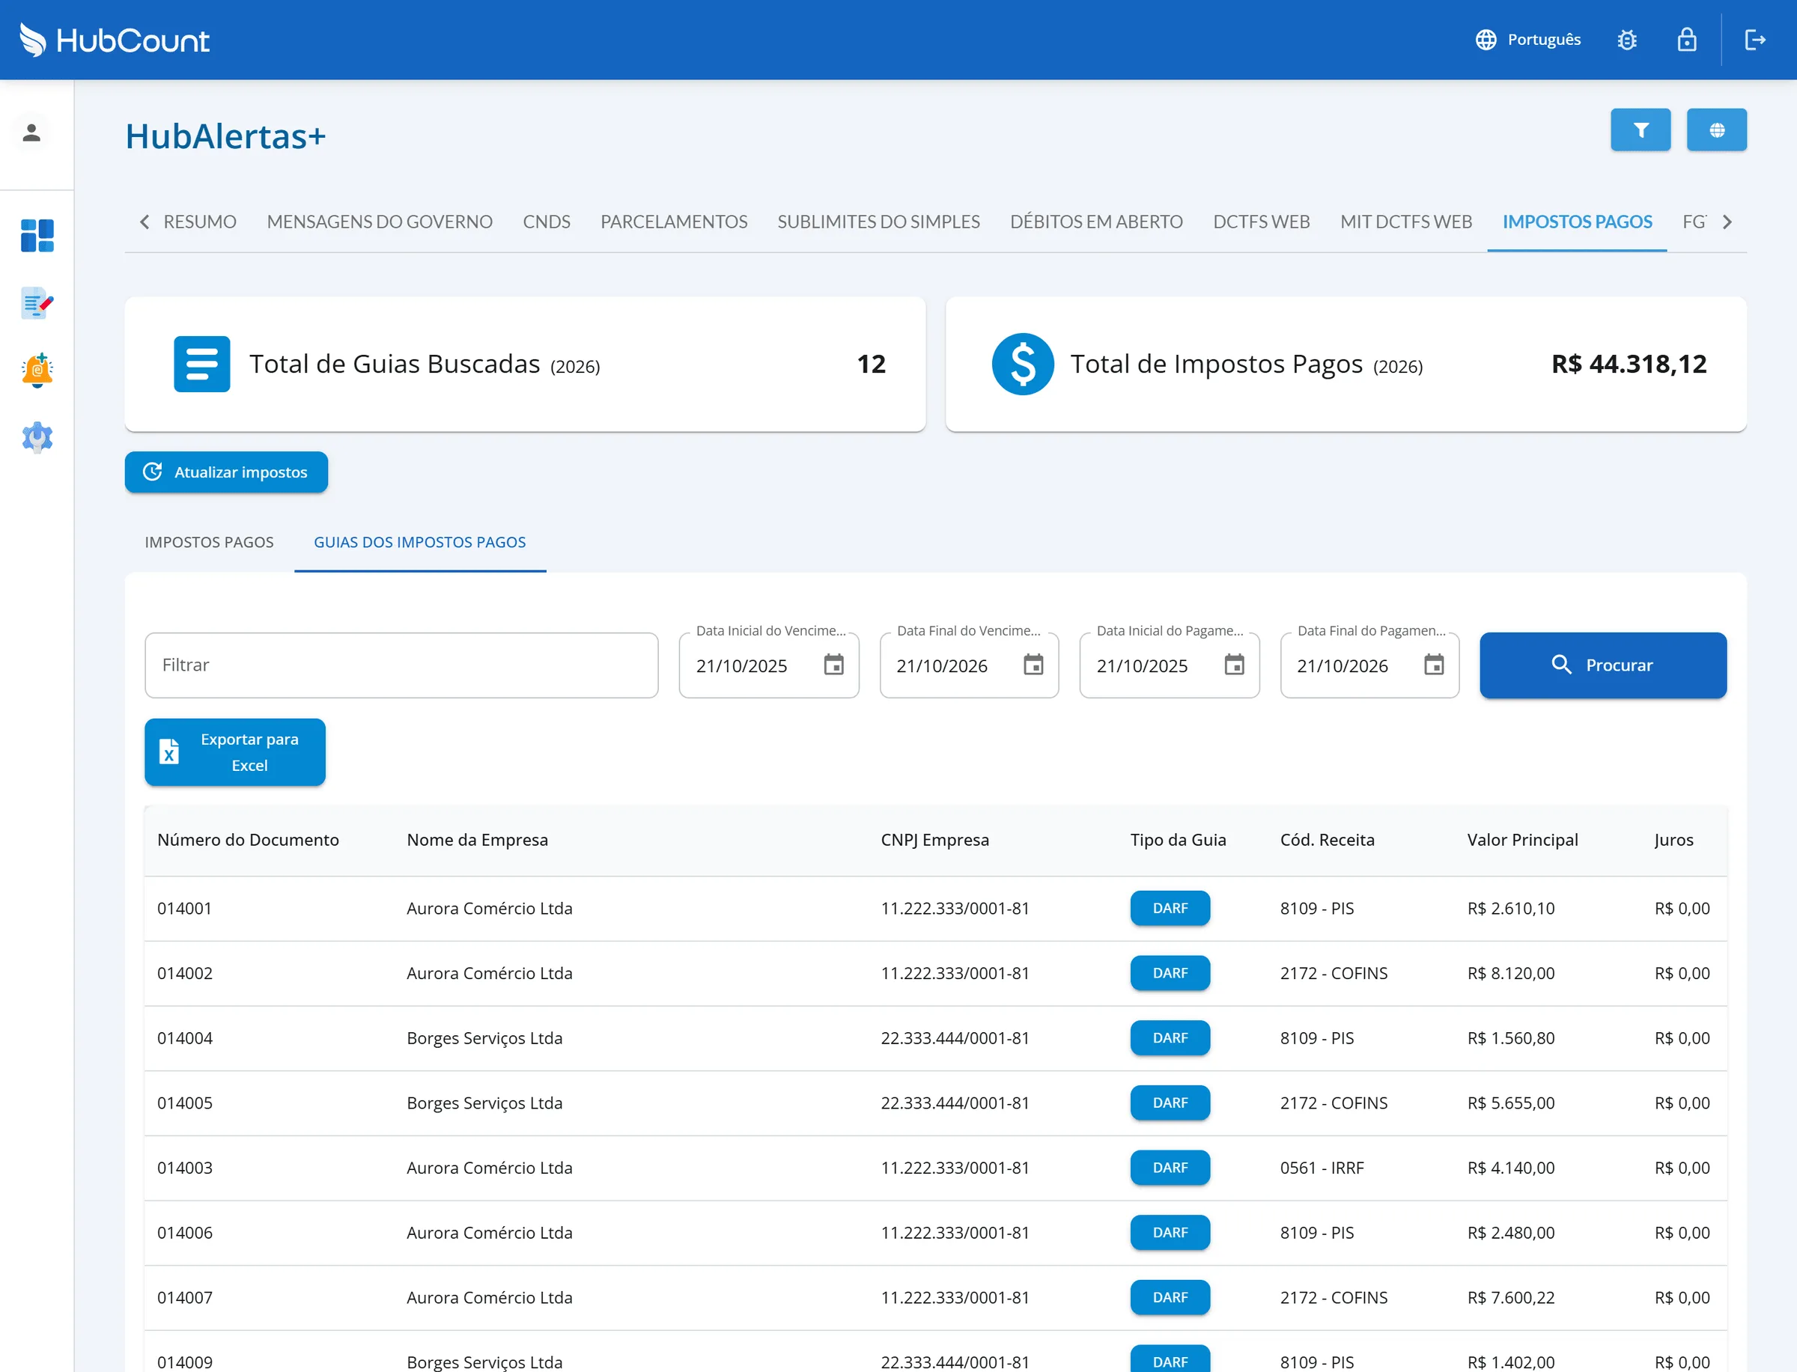The image size is (1797, 1372).
Task: Click the HubCount logo
Action: (x=115, y=39)
